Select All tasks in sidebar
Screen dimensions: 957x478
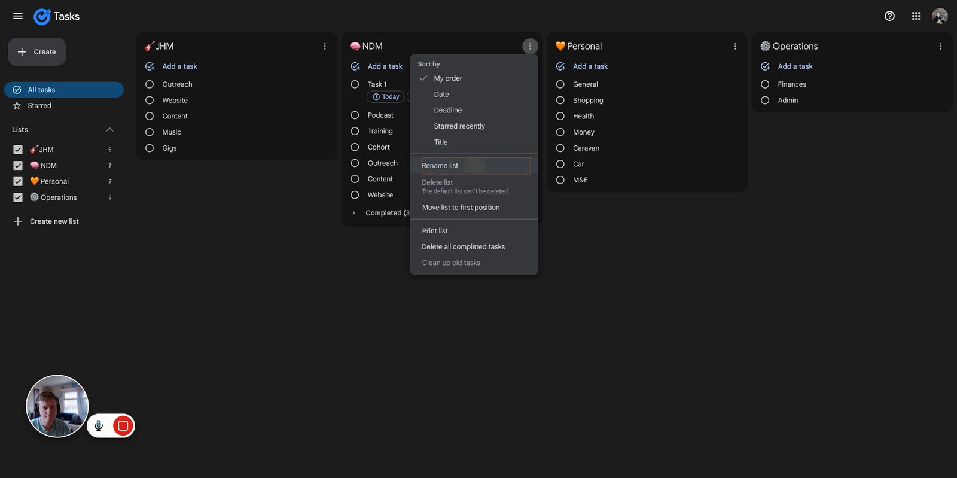tap(64, 90)
